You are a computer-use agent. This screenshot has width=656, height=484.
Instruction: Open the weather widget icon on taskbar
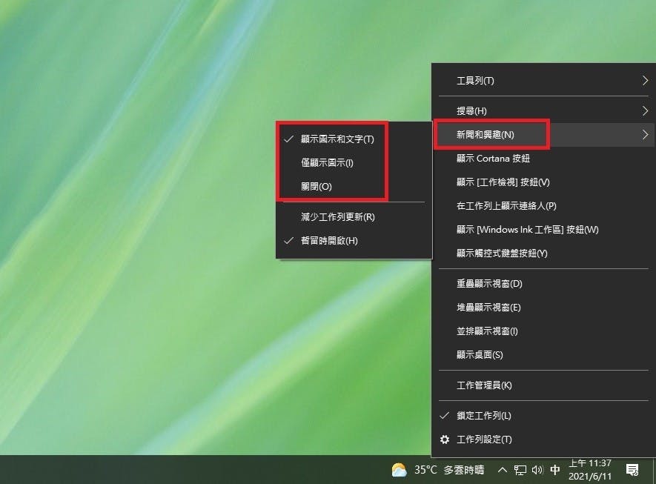[x=399, y=470]
